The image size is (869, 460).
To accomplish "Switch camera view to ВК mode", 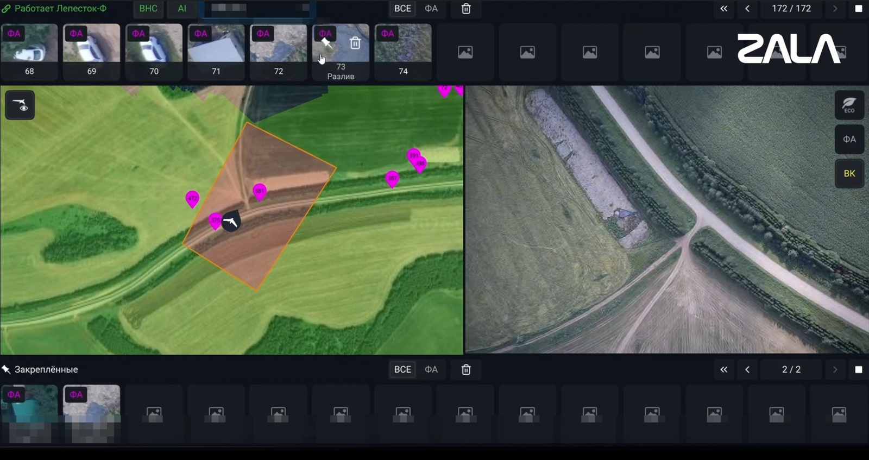I will pos(849,174).
